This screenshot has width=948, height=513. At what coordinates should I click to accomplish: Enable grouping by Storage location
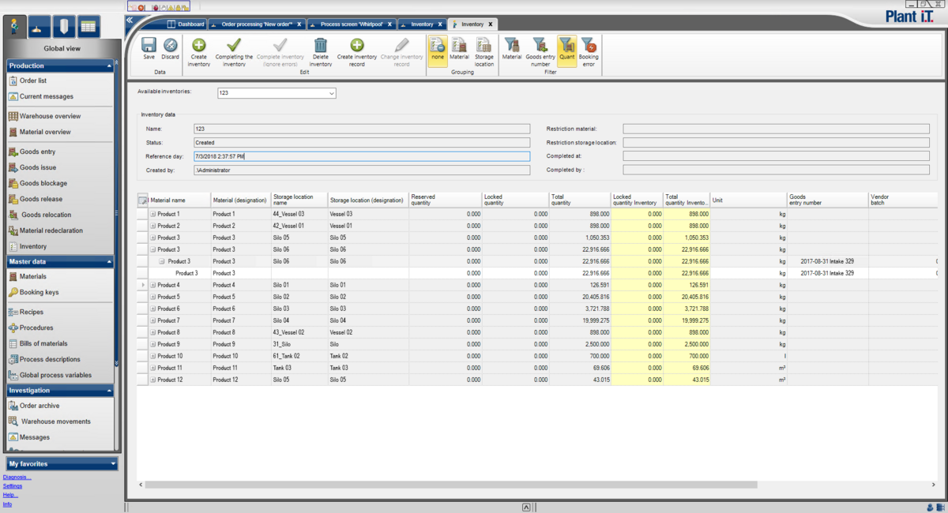484,46
